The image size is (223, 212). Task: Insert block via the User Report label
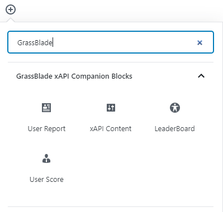point(46,129)
